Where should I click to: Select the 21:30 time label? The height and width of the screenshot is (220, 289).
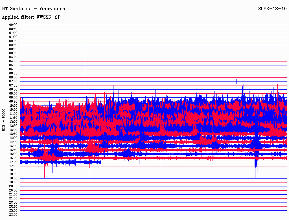click(x=13, y=198)
